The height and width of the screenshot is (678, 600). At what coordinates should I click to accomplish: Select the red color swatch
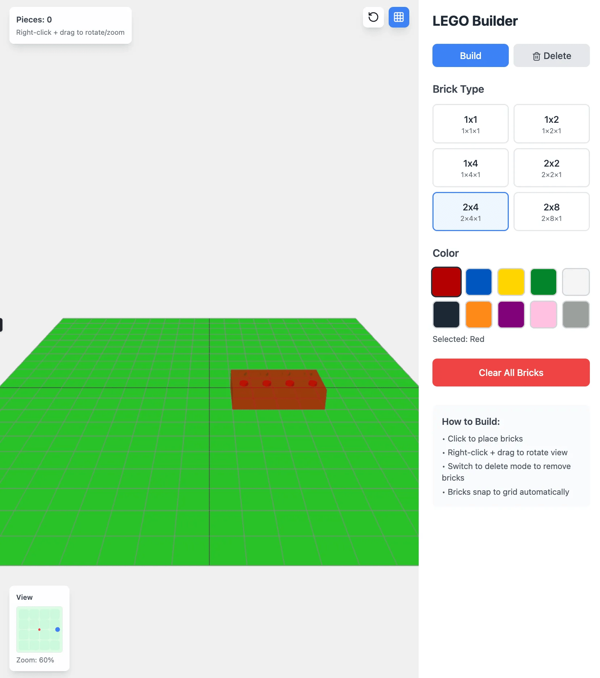(x=446, y=282)
